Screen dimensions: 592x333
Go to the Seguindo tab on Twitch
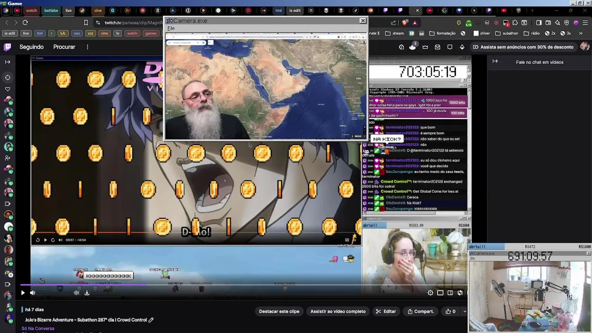[x=31, y=47]
